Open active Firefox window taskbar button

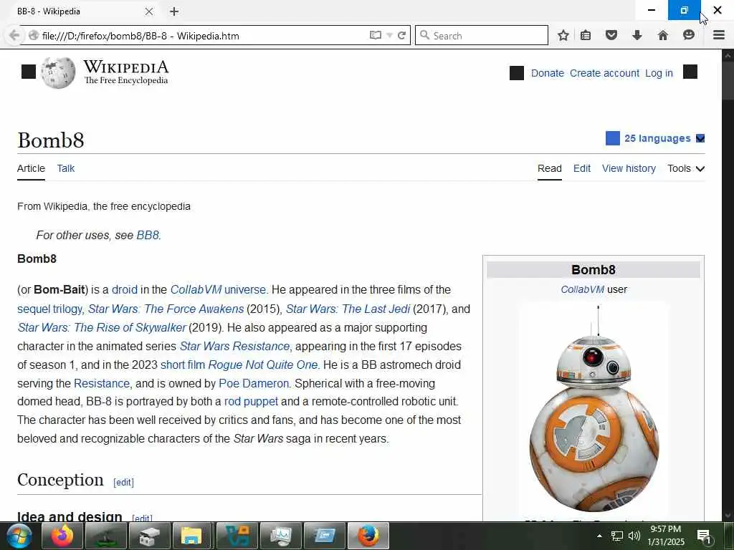coord(368,536)
